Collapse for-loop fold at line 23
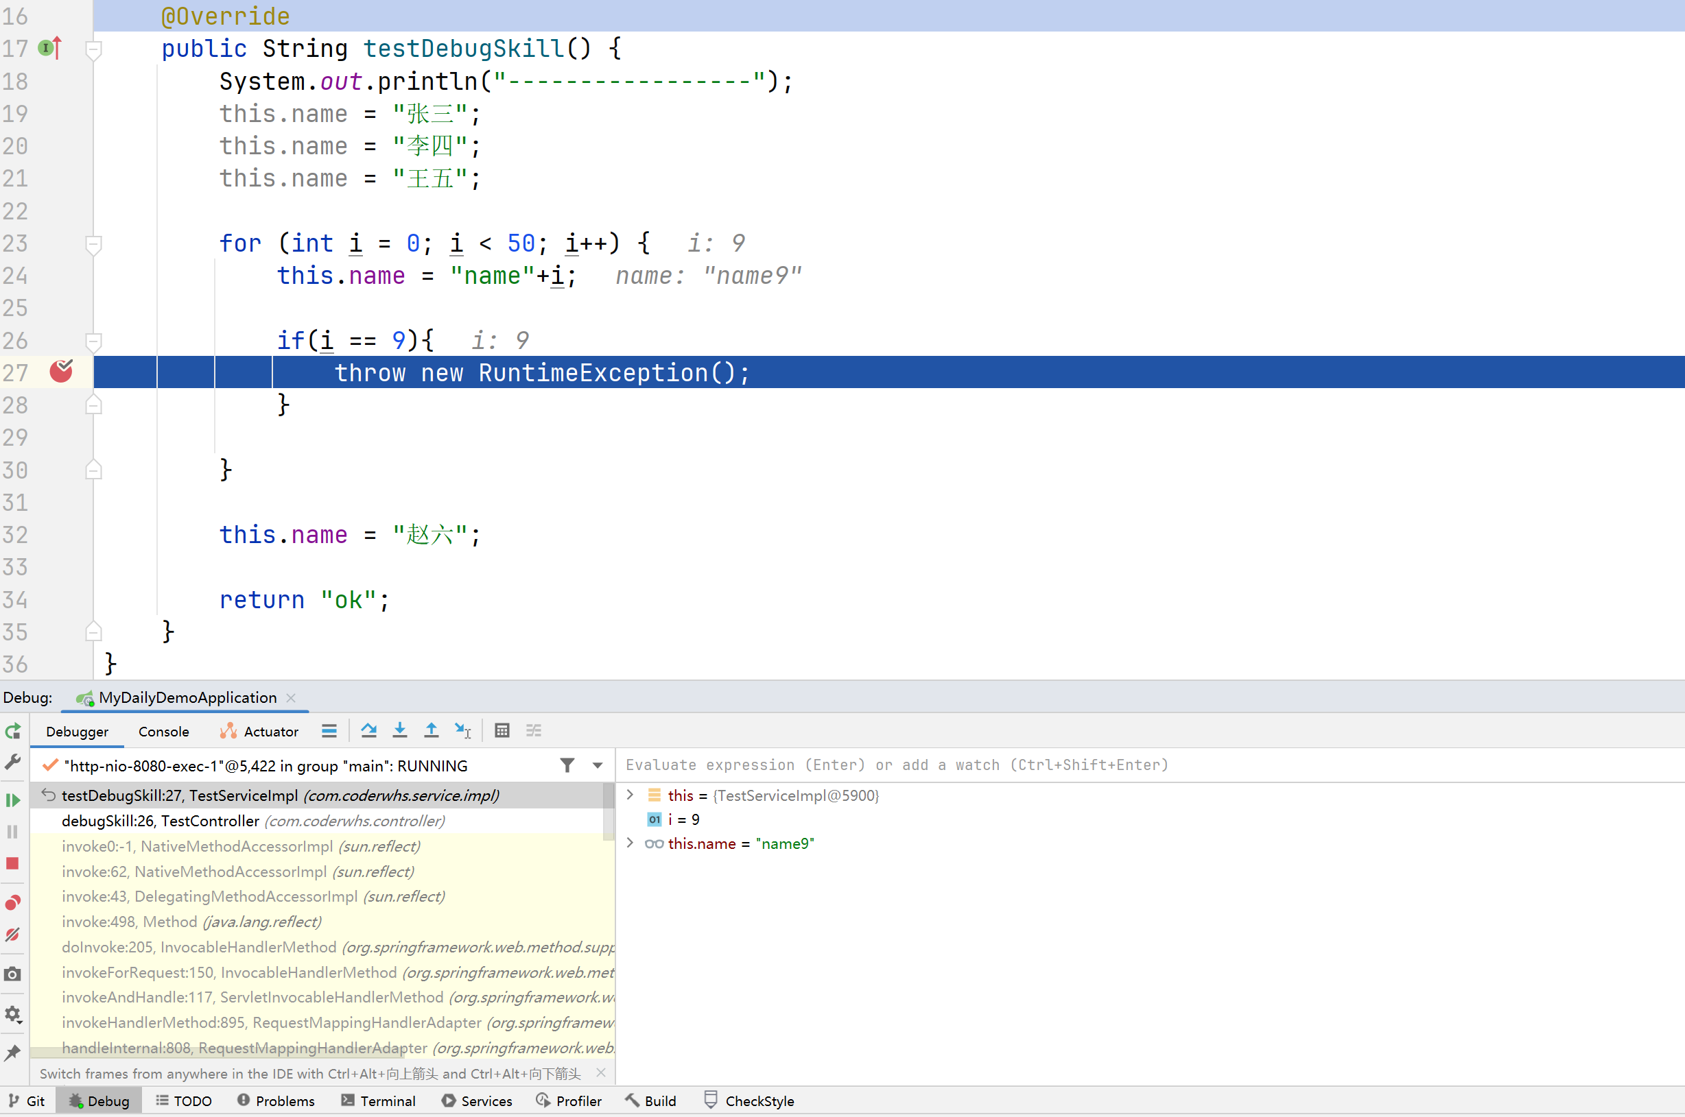Screen dimensions: 1685x1117 [93, 244]
